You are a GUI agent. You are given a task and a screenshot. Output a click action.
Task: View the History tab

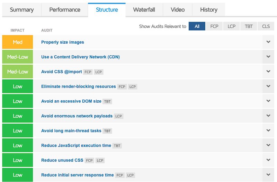coord(209,10)
